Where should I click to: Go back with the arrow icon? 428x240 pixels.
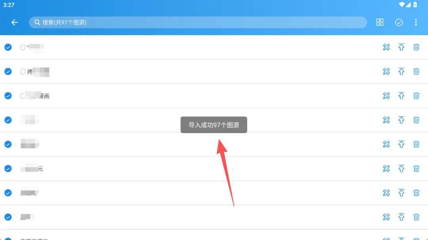15,22
